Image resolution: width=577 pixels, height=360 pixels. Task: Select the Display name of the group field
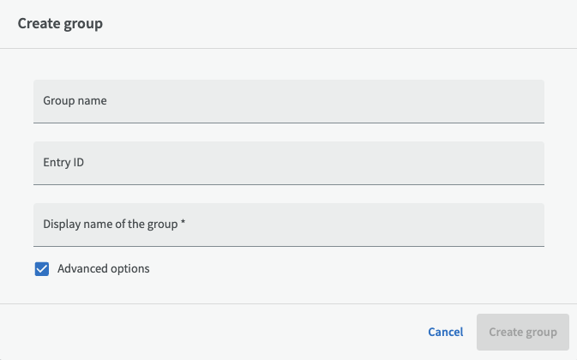[x=288, y=225]
